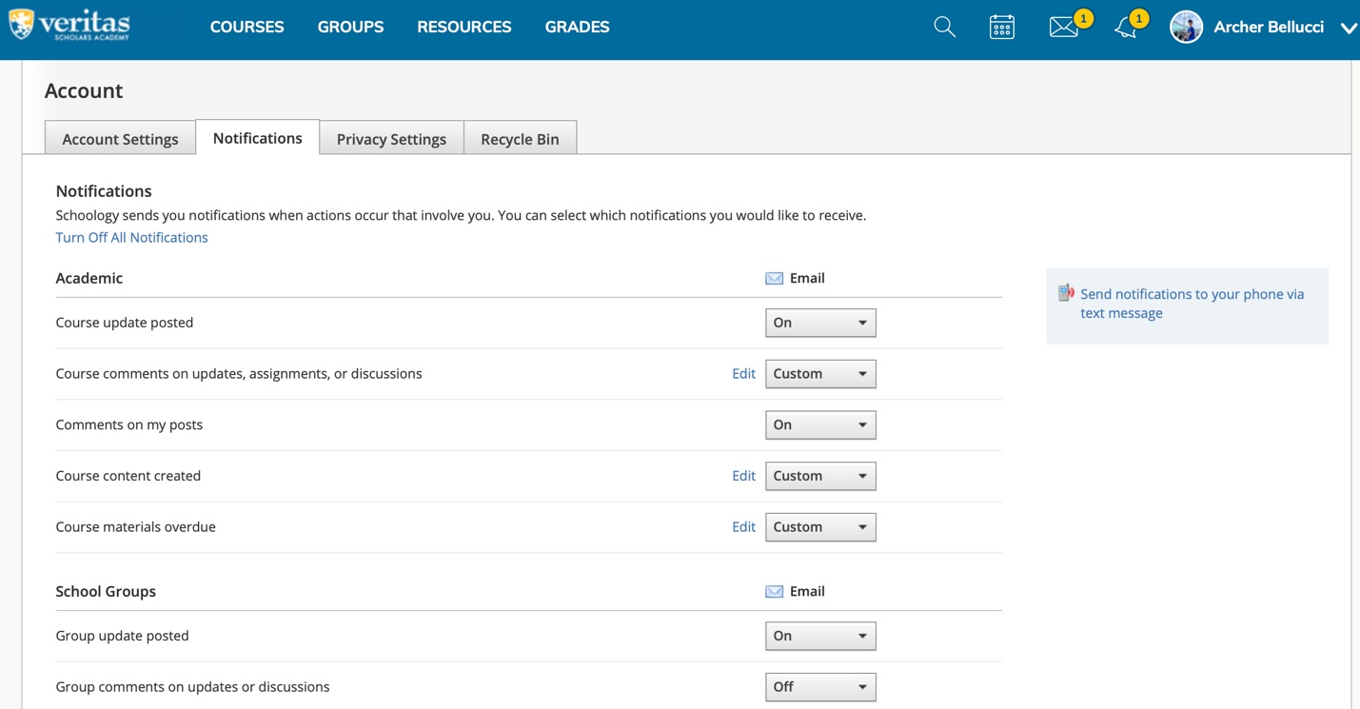Screen dimensions: 1360x709
Task: Open the COURSES menu
Action: [x=246, y=27]
